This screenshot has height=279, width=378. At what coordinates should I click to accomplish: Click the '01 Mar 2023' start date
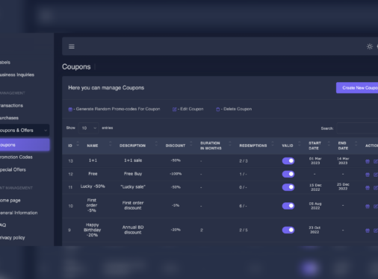click(x=315, y=161)
